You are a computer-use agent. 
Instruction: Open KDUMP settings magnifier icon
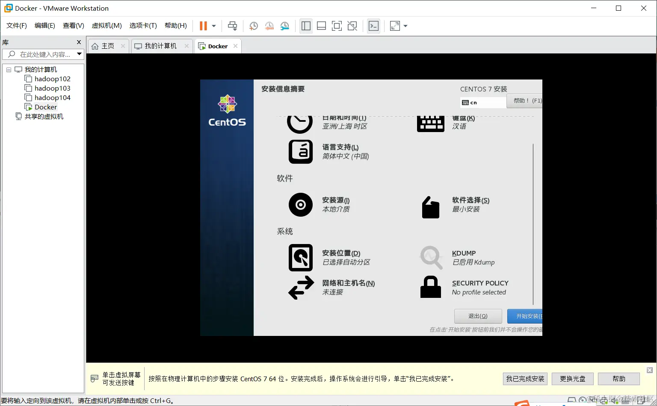[431, 257]
